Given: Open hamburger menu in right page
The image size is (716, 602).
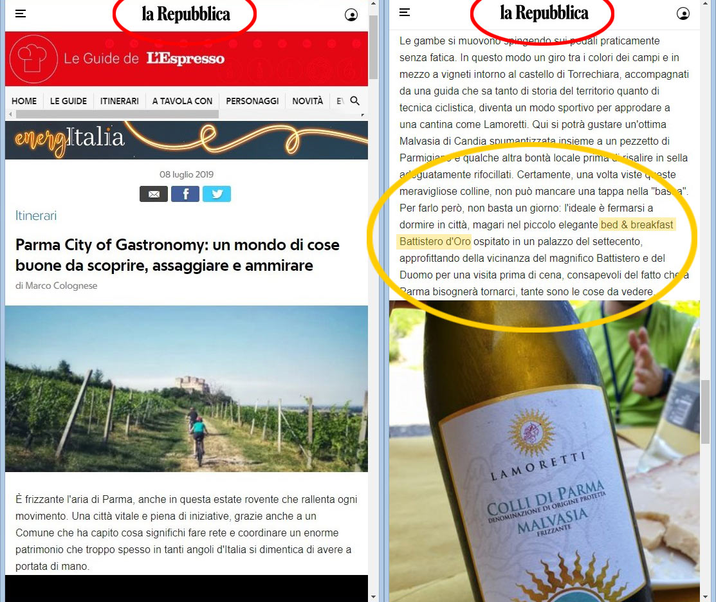Looking at the screenshot, I should pos(405,12).
